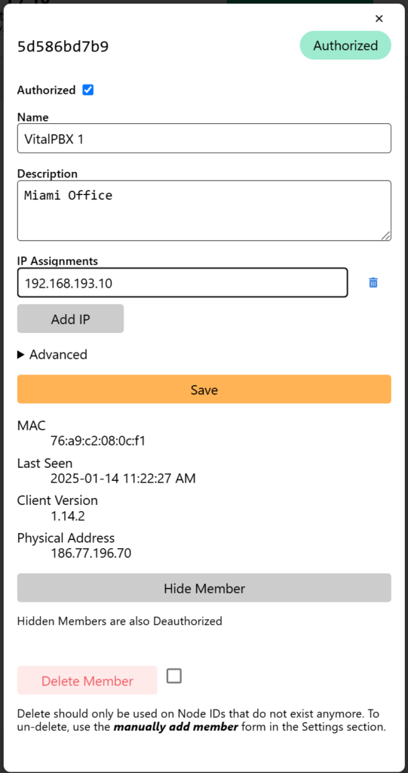Click the Delete Member button
The image size is (408, 773).
point(87,680)
